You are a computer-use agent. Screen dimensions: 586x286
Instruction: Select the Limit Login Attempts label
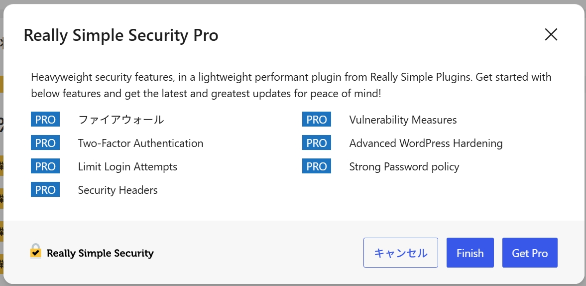coord(127,167)
